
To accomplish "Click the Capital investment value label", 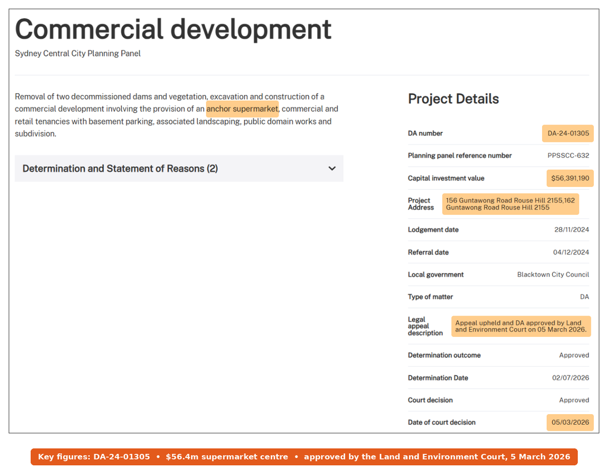I will click(446, 179).
